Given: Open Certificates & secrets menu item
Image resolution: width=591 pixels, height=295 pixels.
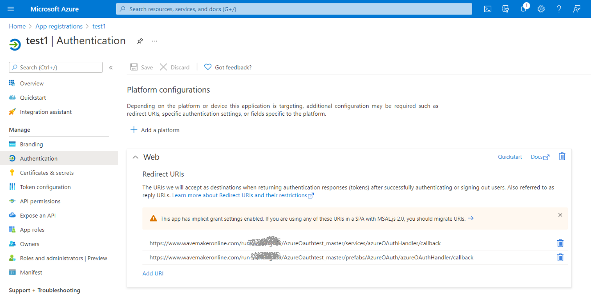Looking at the screenshot, I should point(47,173).
